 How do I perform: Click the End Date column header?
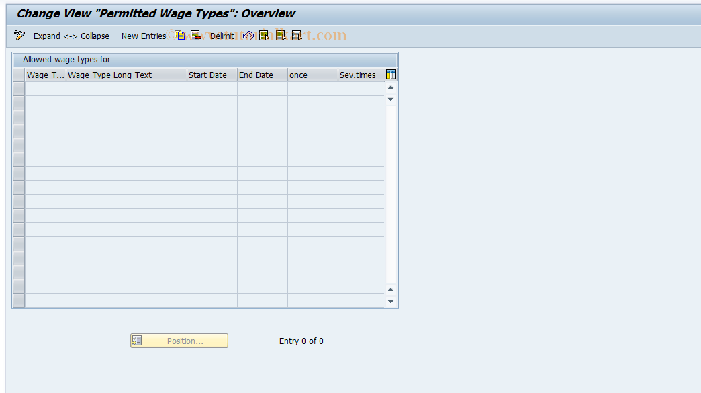(x=263, y=75)
